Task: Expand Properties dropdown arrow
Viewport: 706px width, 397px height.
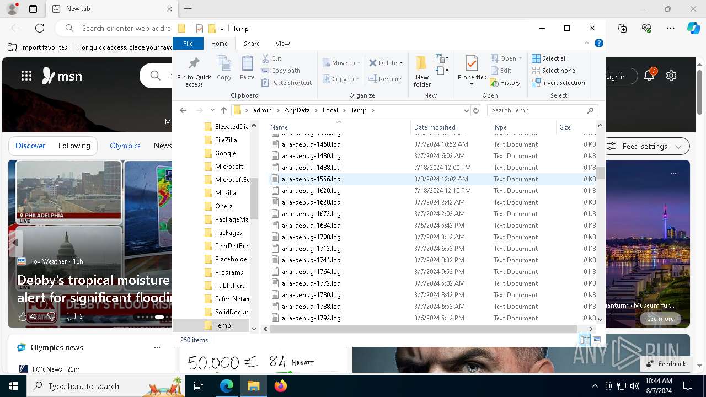Action: click(472, 84)
